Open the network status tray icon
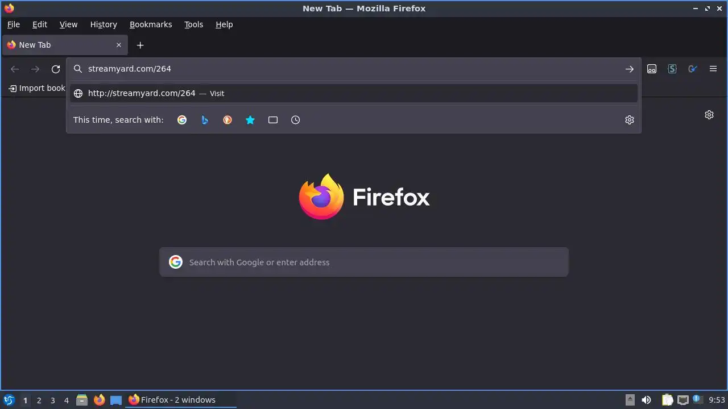Screen dimensions: 728x409 pos(682,400)
